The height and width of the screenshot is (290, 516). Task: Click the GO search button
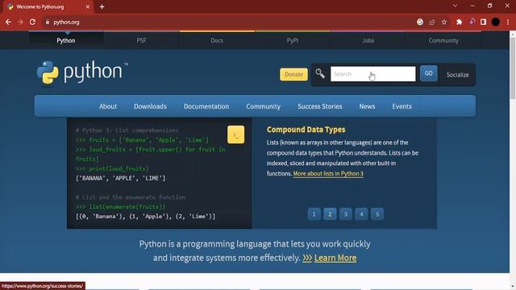(x=428, y=73)
